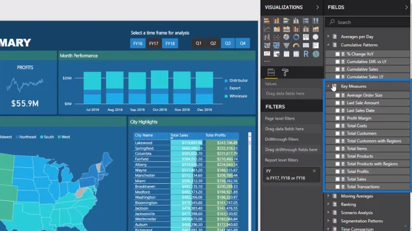
Task: Insert a Treemap visual
Action: 306,37
